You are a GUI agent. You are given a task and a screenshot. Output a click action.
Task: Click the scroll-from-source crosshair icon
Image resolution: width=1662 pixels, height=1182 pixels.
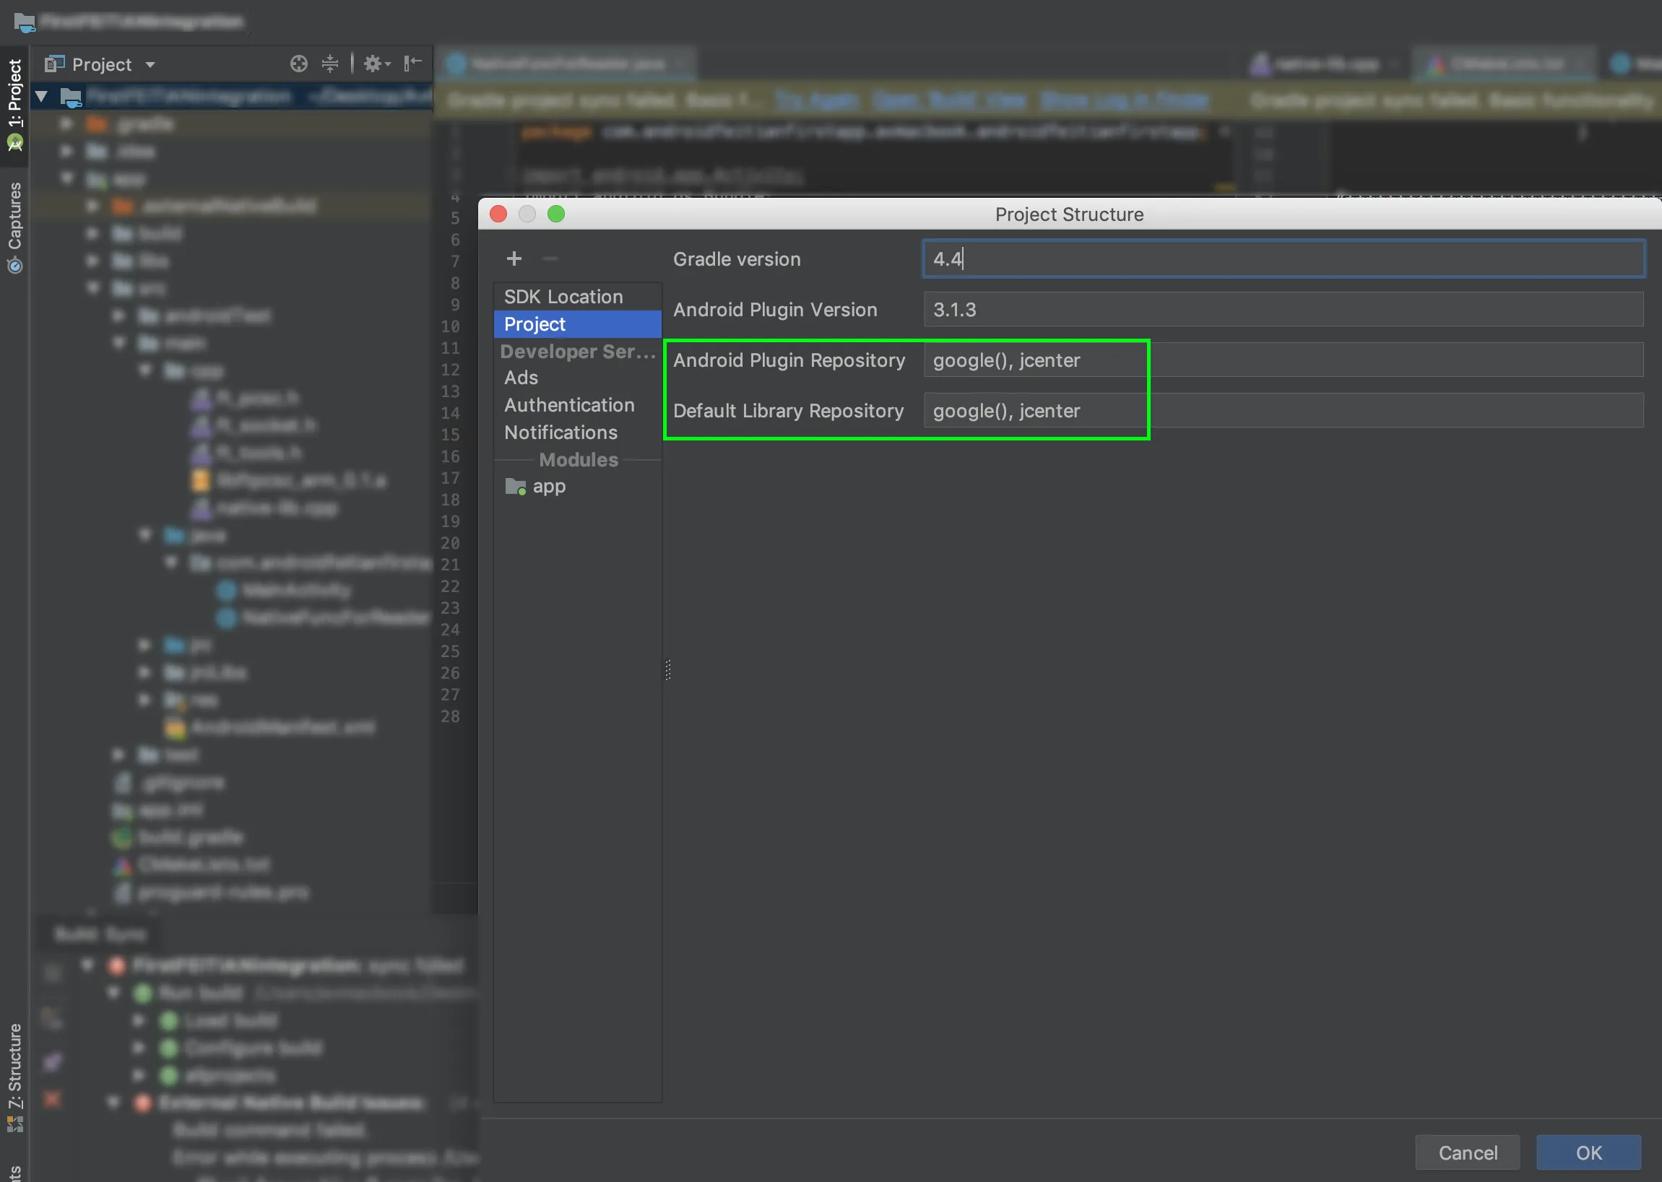[x=298, y=64]
